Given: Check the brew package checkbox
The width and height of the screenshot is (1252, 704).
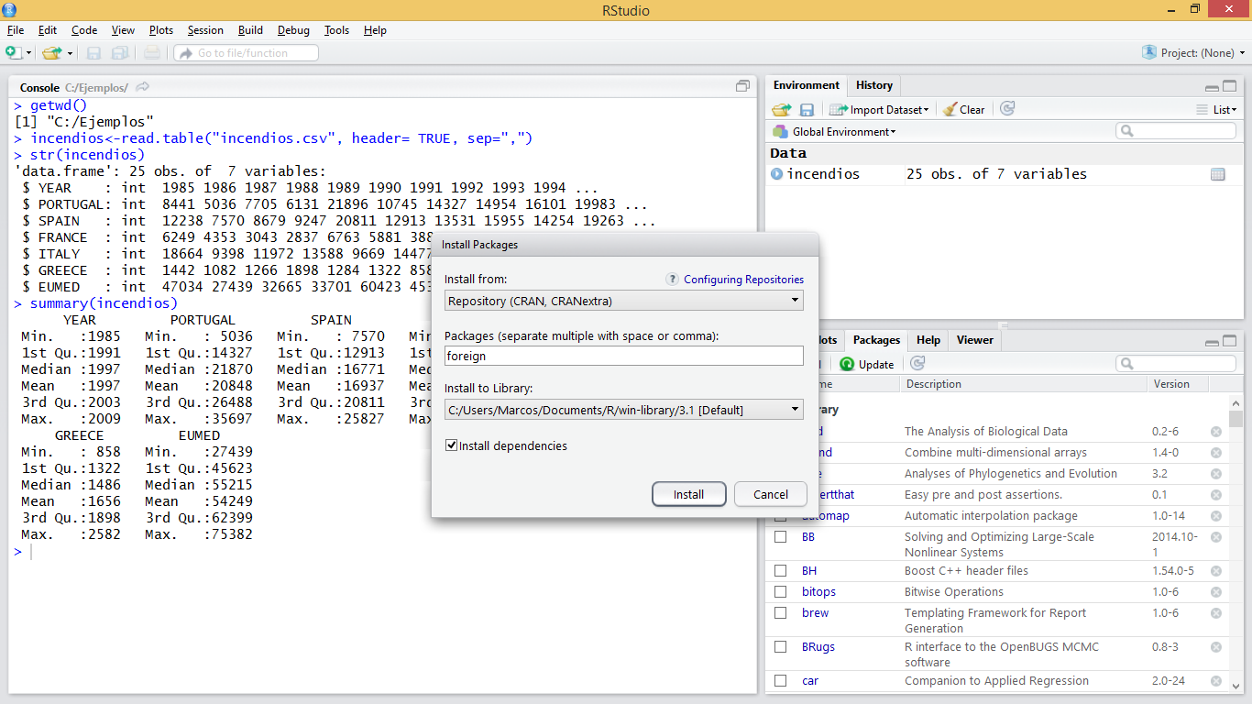Looking at the screenshot, I should click(x=781, y=613).
